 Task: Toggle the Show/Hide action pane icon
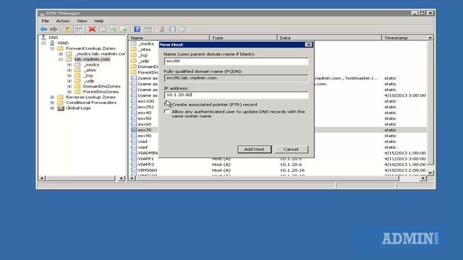coord(148,29)
